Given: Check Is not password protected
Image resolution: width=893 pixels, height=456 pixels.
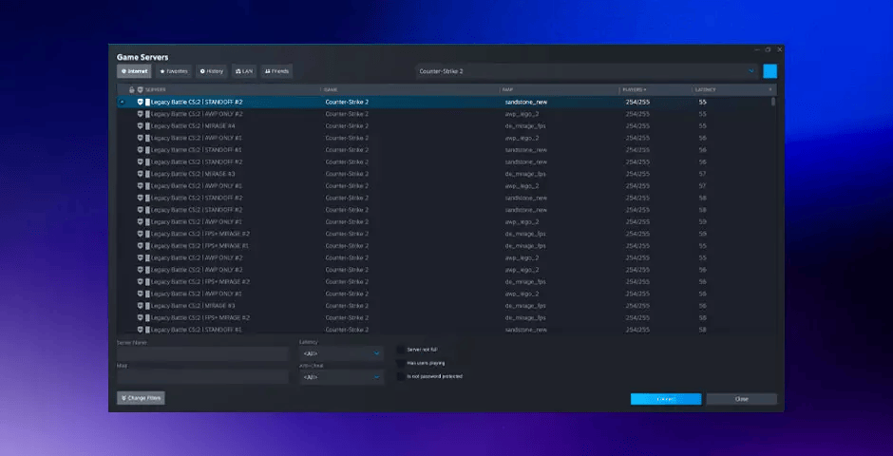Looking at the screenshot, I should coord(401,376).
